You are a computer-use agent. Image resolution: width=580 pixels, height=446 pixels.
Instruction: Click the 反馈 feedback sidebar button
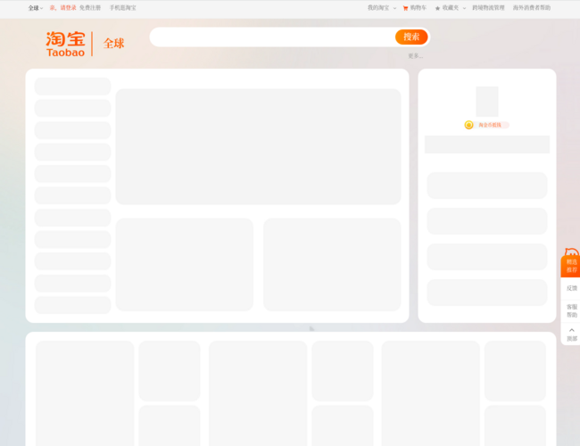click(571, 288)
